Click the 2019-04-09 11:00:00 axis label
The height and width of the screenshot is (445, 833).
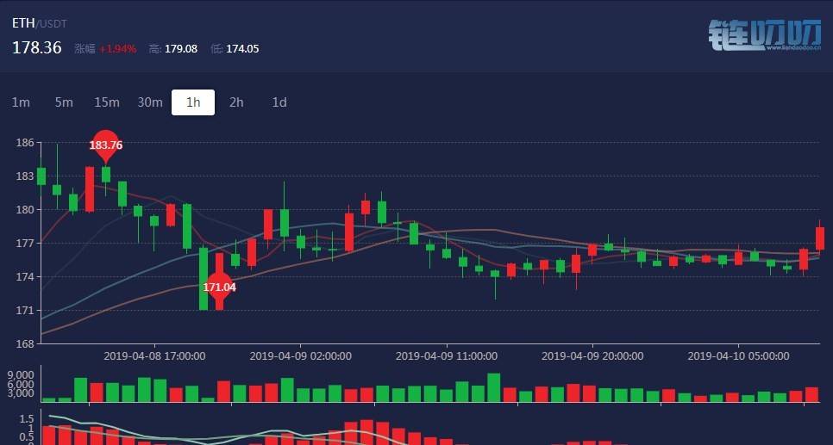[x=447, y=355]
